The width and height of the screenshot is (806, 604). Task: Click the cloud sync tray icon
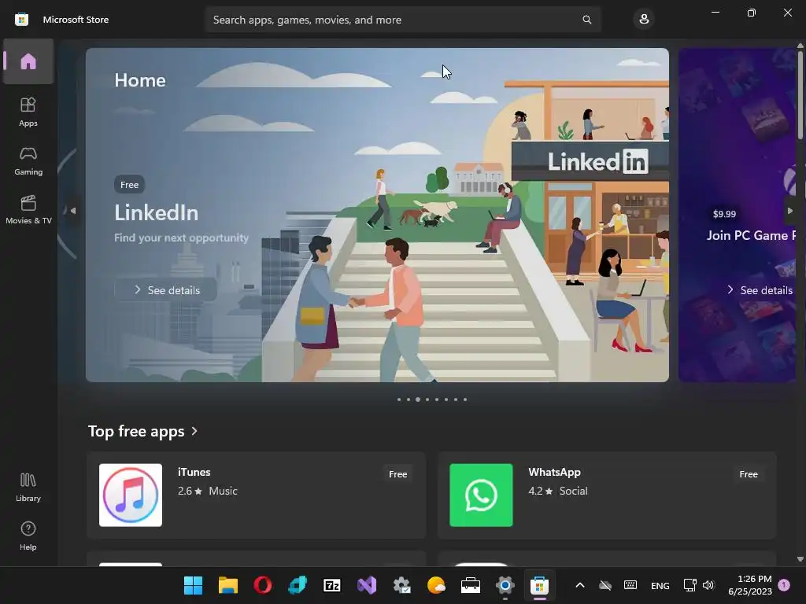605,585
